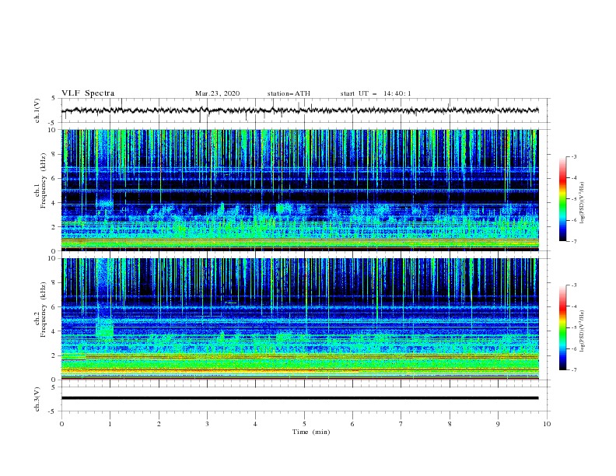Click the bright burst near minute 1 in ch.2 spectrogram

coord(105,327)
